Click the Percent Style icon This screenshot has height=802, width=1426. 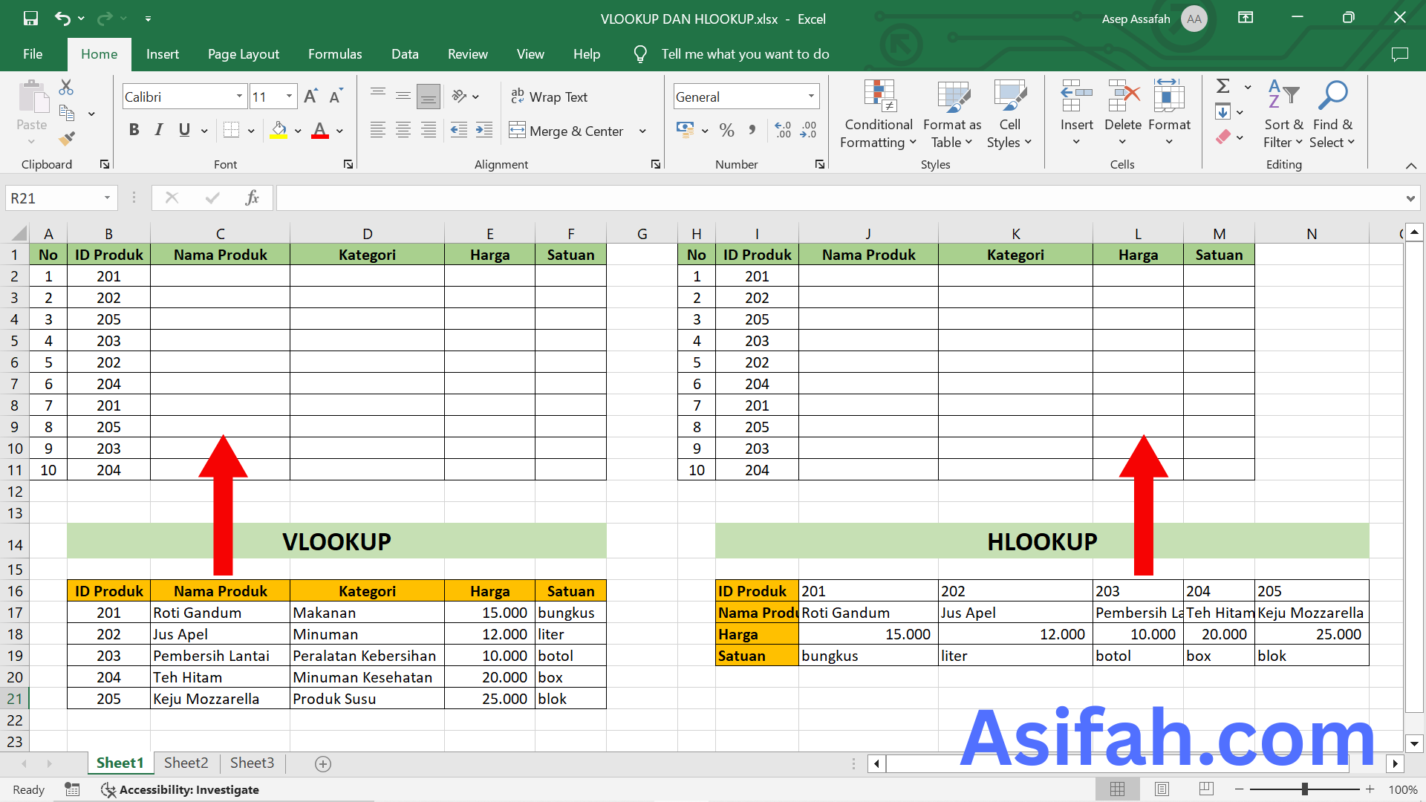coord(726,131)
